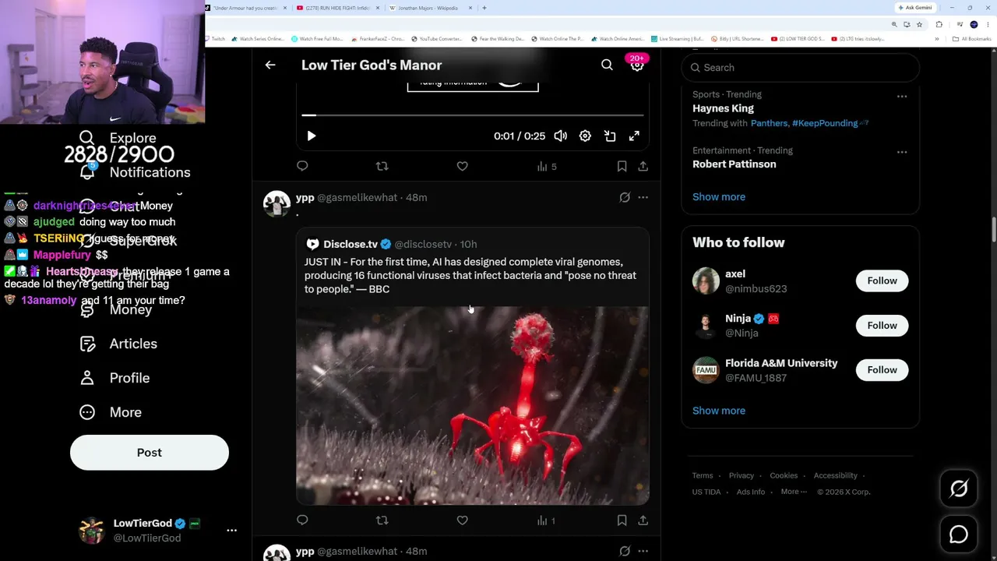Viewport: 997px width, 561px height.
Task: Compose a new post with Post button
Action: 150,453
